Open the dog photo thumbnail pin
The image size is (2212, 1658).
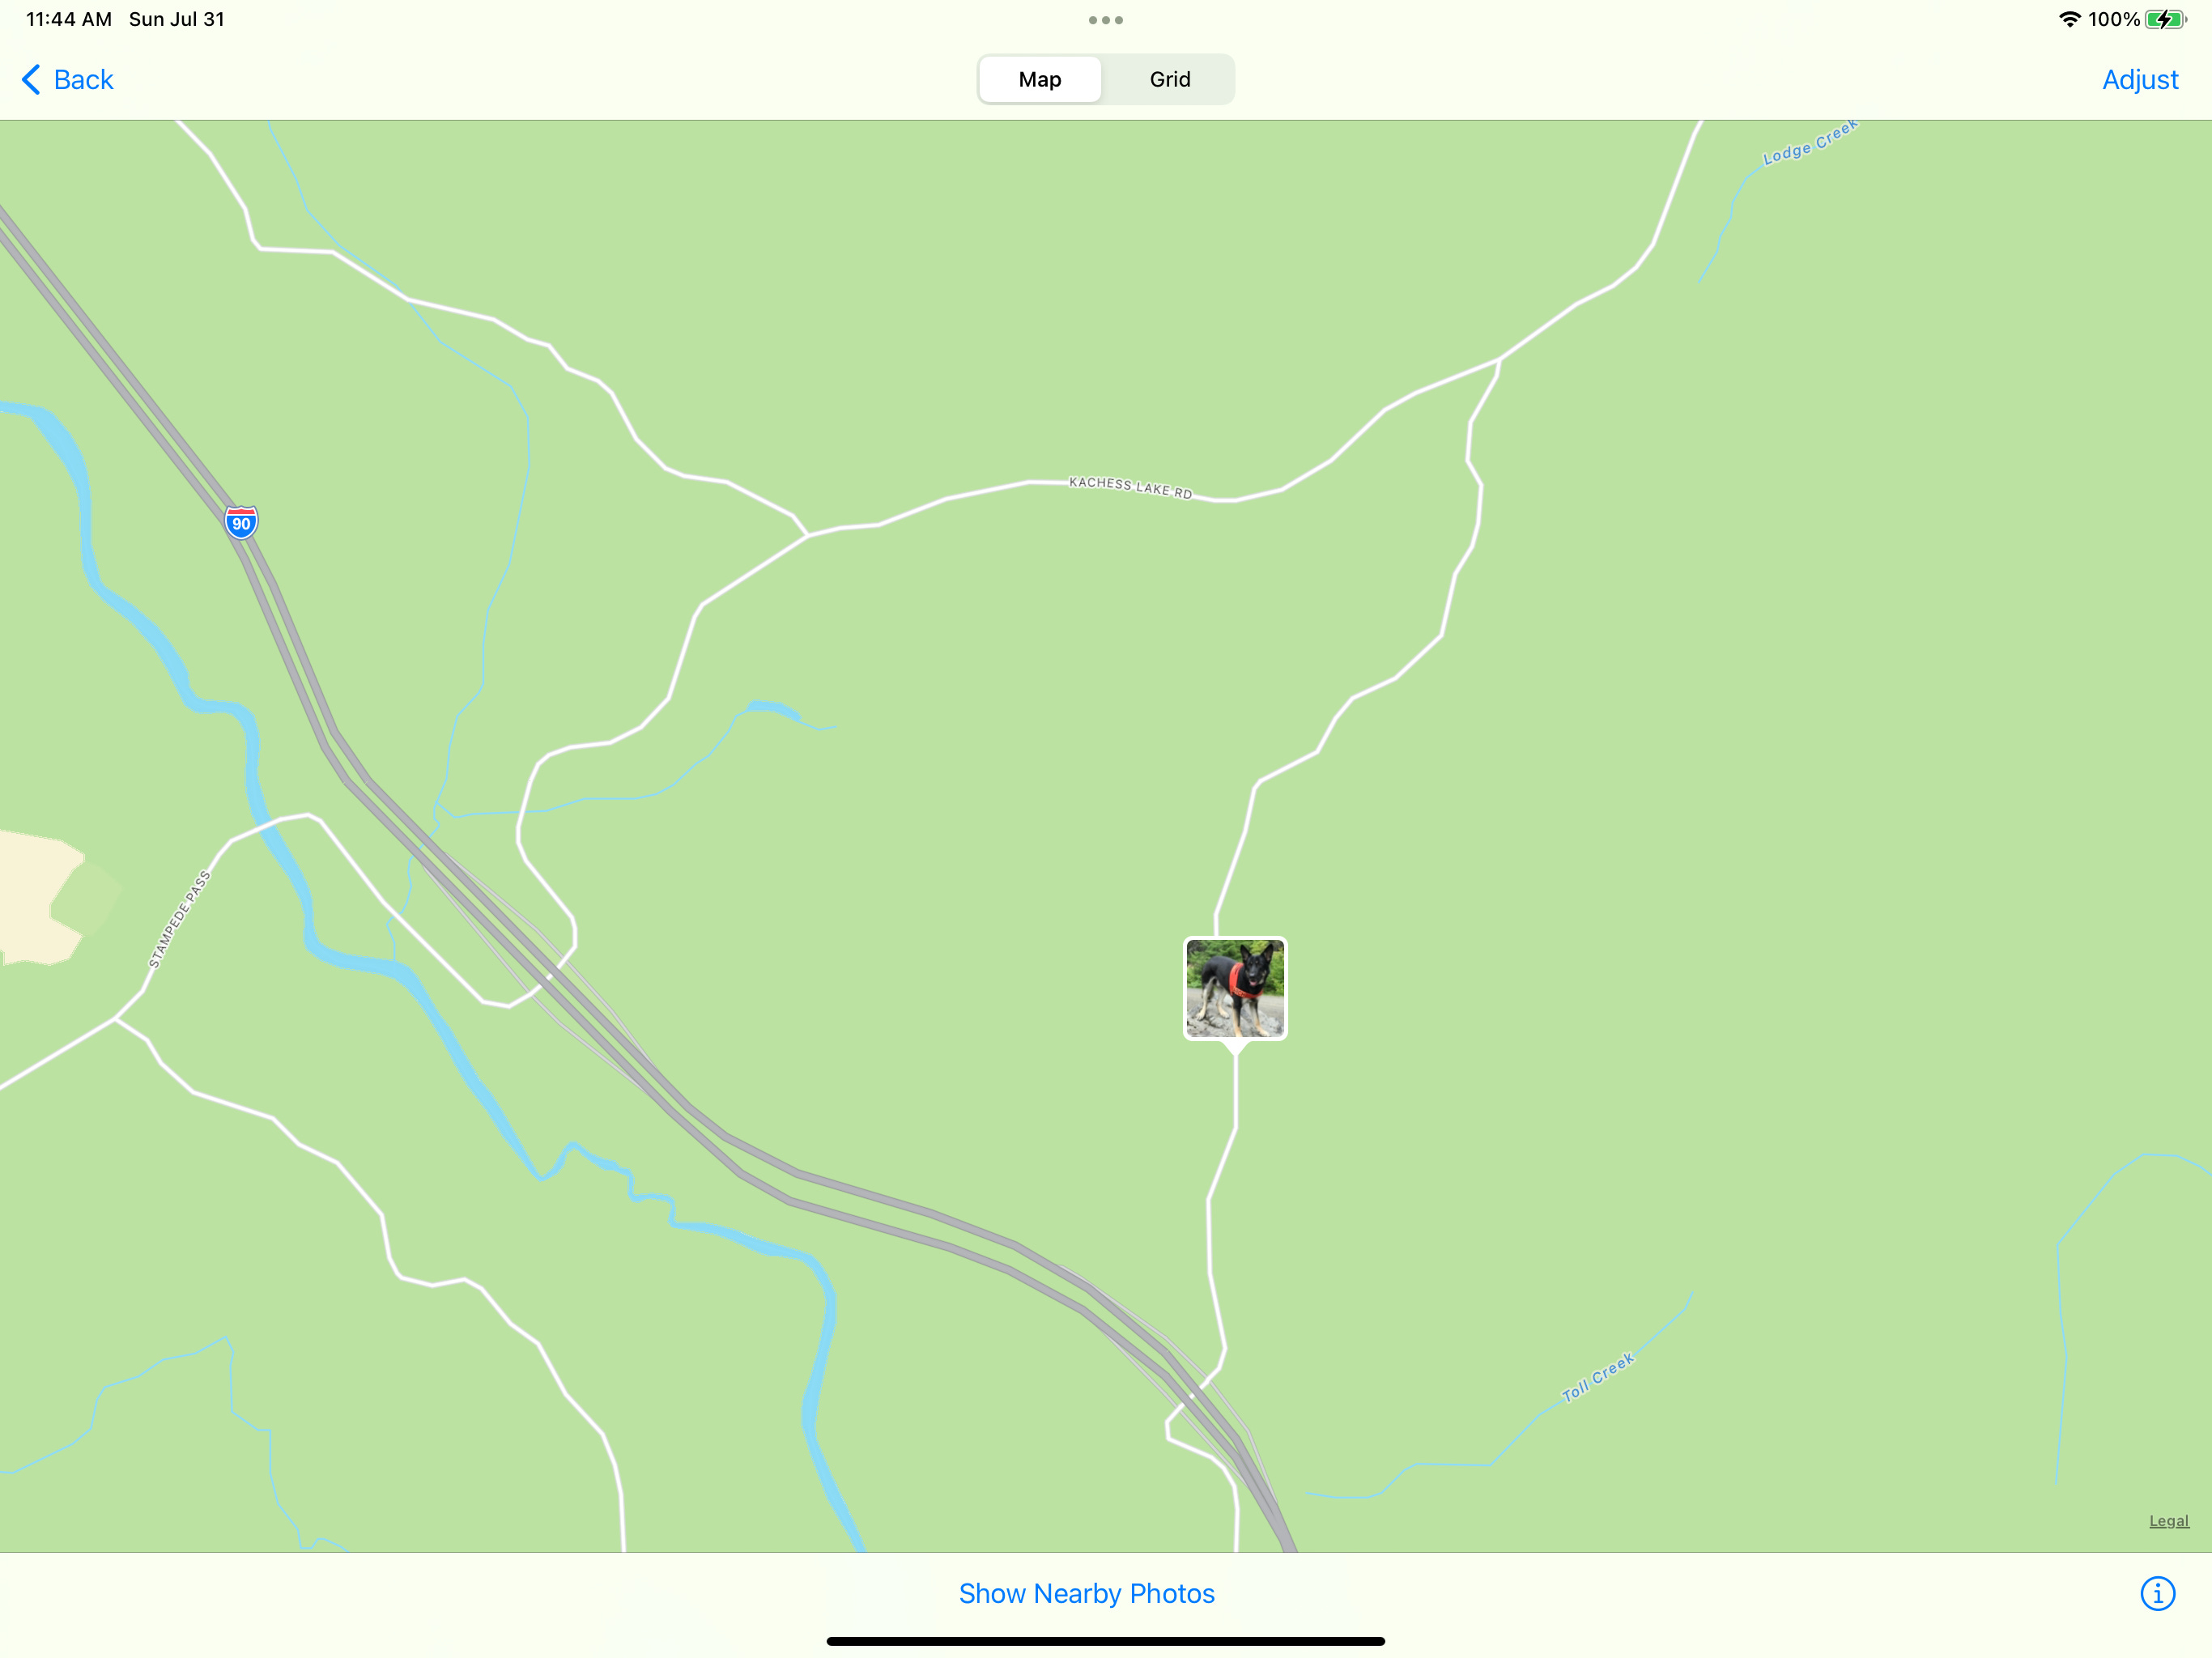1235,990
